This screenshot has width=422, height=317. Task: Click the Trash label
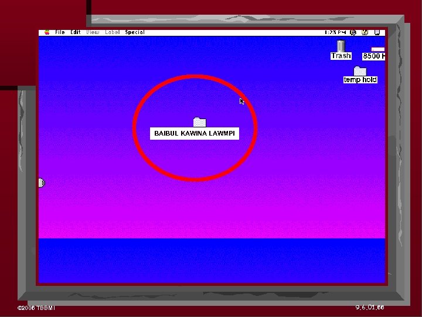pos(341,56)
